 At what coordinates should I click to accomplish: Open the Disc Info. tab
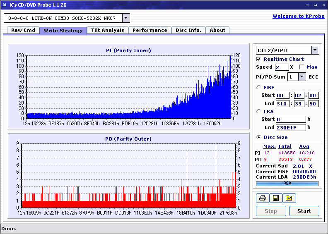tap(188, 30)
